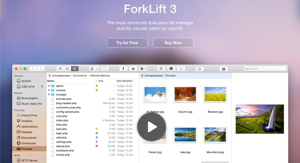The height and width of the screenshot is (163, 300).
Task: Select the Blossom.jpg thumbnail
Action: (215, 94)
